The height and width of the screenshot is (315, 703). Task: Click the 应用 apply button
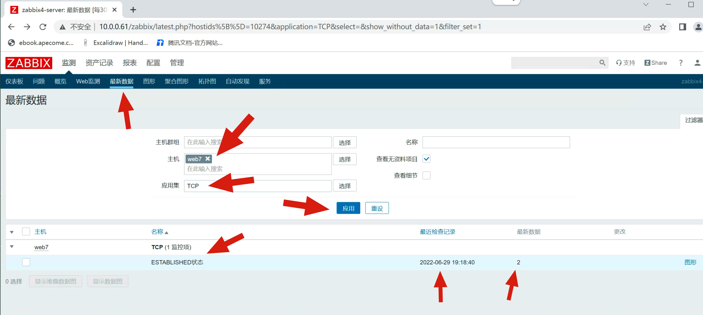click(x=348, y=208)
